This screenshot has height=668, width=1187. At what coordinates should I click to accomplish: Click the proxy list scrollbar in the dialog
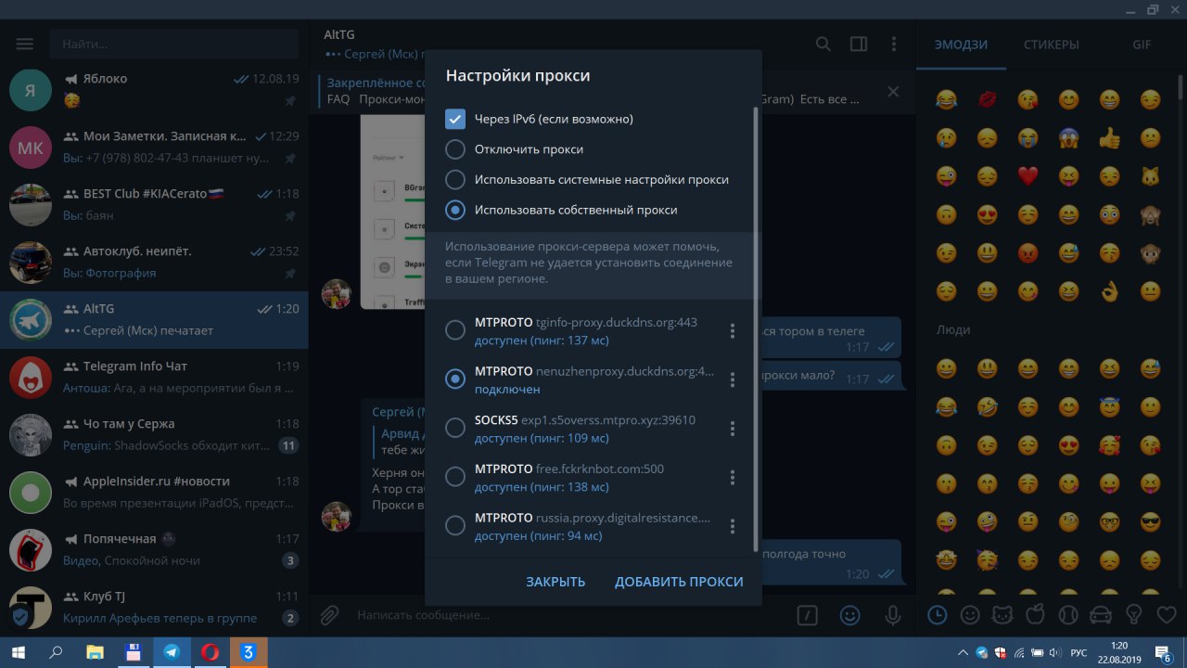[756, 329]
